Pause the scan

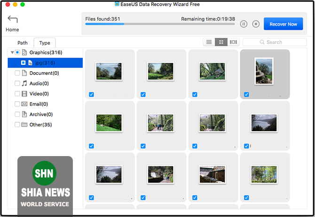(x=244, y=24)
